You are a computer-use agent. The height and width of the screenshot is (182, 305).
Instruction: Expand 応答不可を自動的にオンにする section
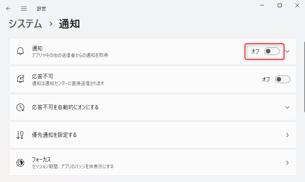tap(287, 107)
